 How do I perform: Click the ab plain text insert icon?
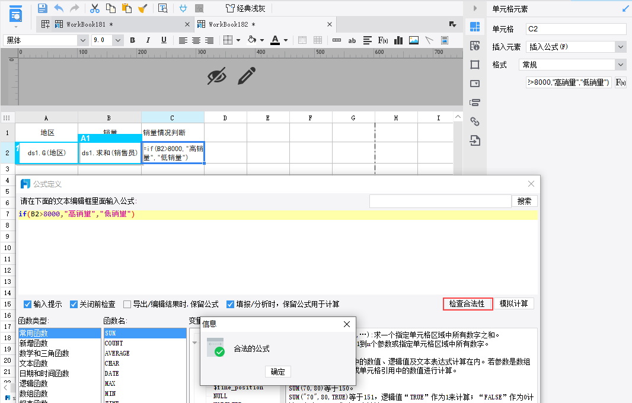[x=352, y=40]
